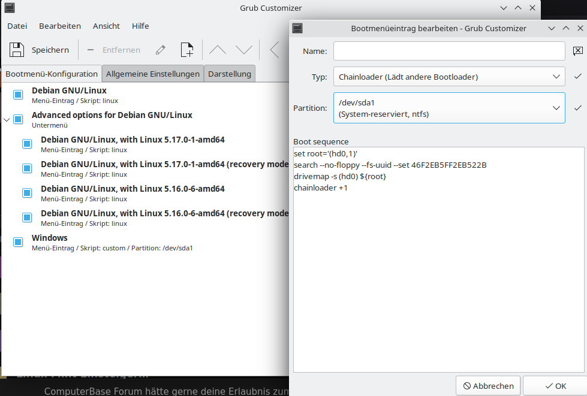Click the Speichern label in toolbar

[x=50, y=50]
